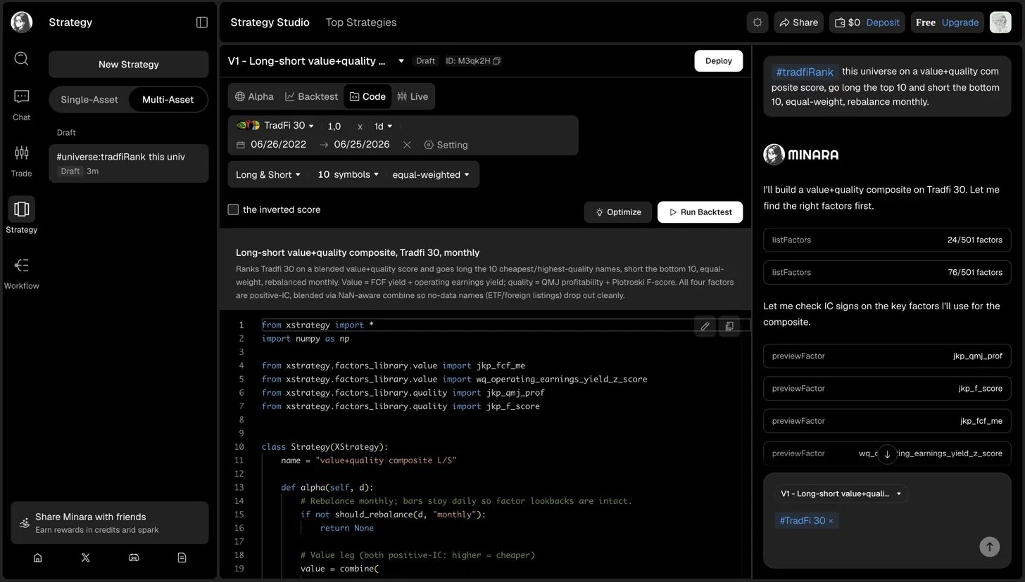Expand the Long & Short dropdown
The width and height of the screenshot is (1025, 582).
point(268,174)
